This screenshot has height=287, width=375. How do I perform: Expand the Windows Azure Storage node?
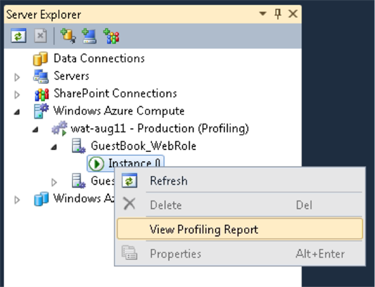[x=17, y=200]
